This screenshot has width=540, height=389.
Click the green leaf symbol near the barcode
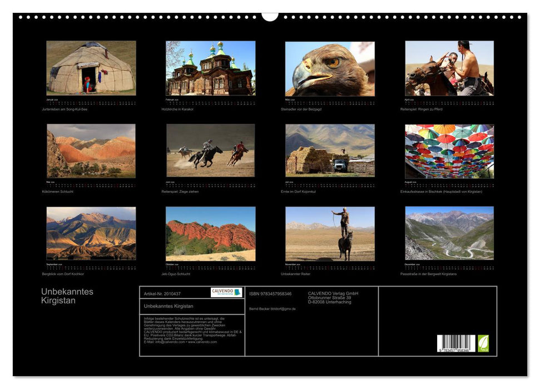click(x=483, y=343)
